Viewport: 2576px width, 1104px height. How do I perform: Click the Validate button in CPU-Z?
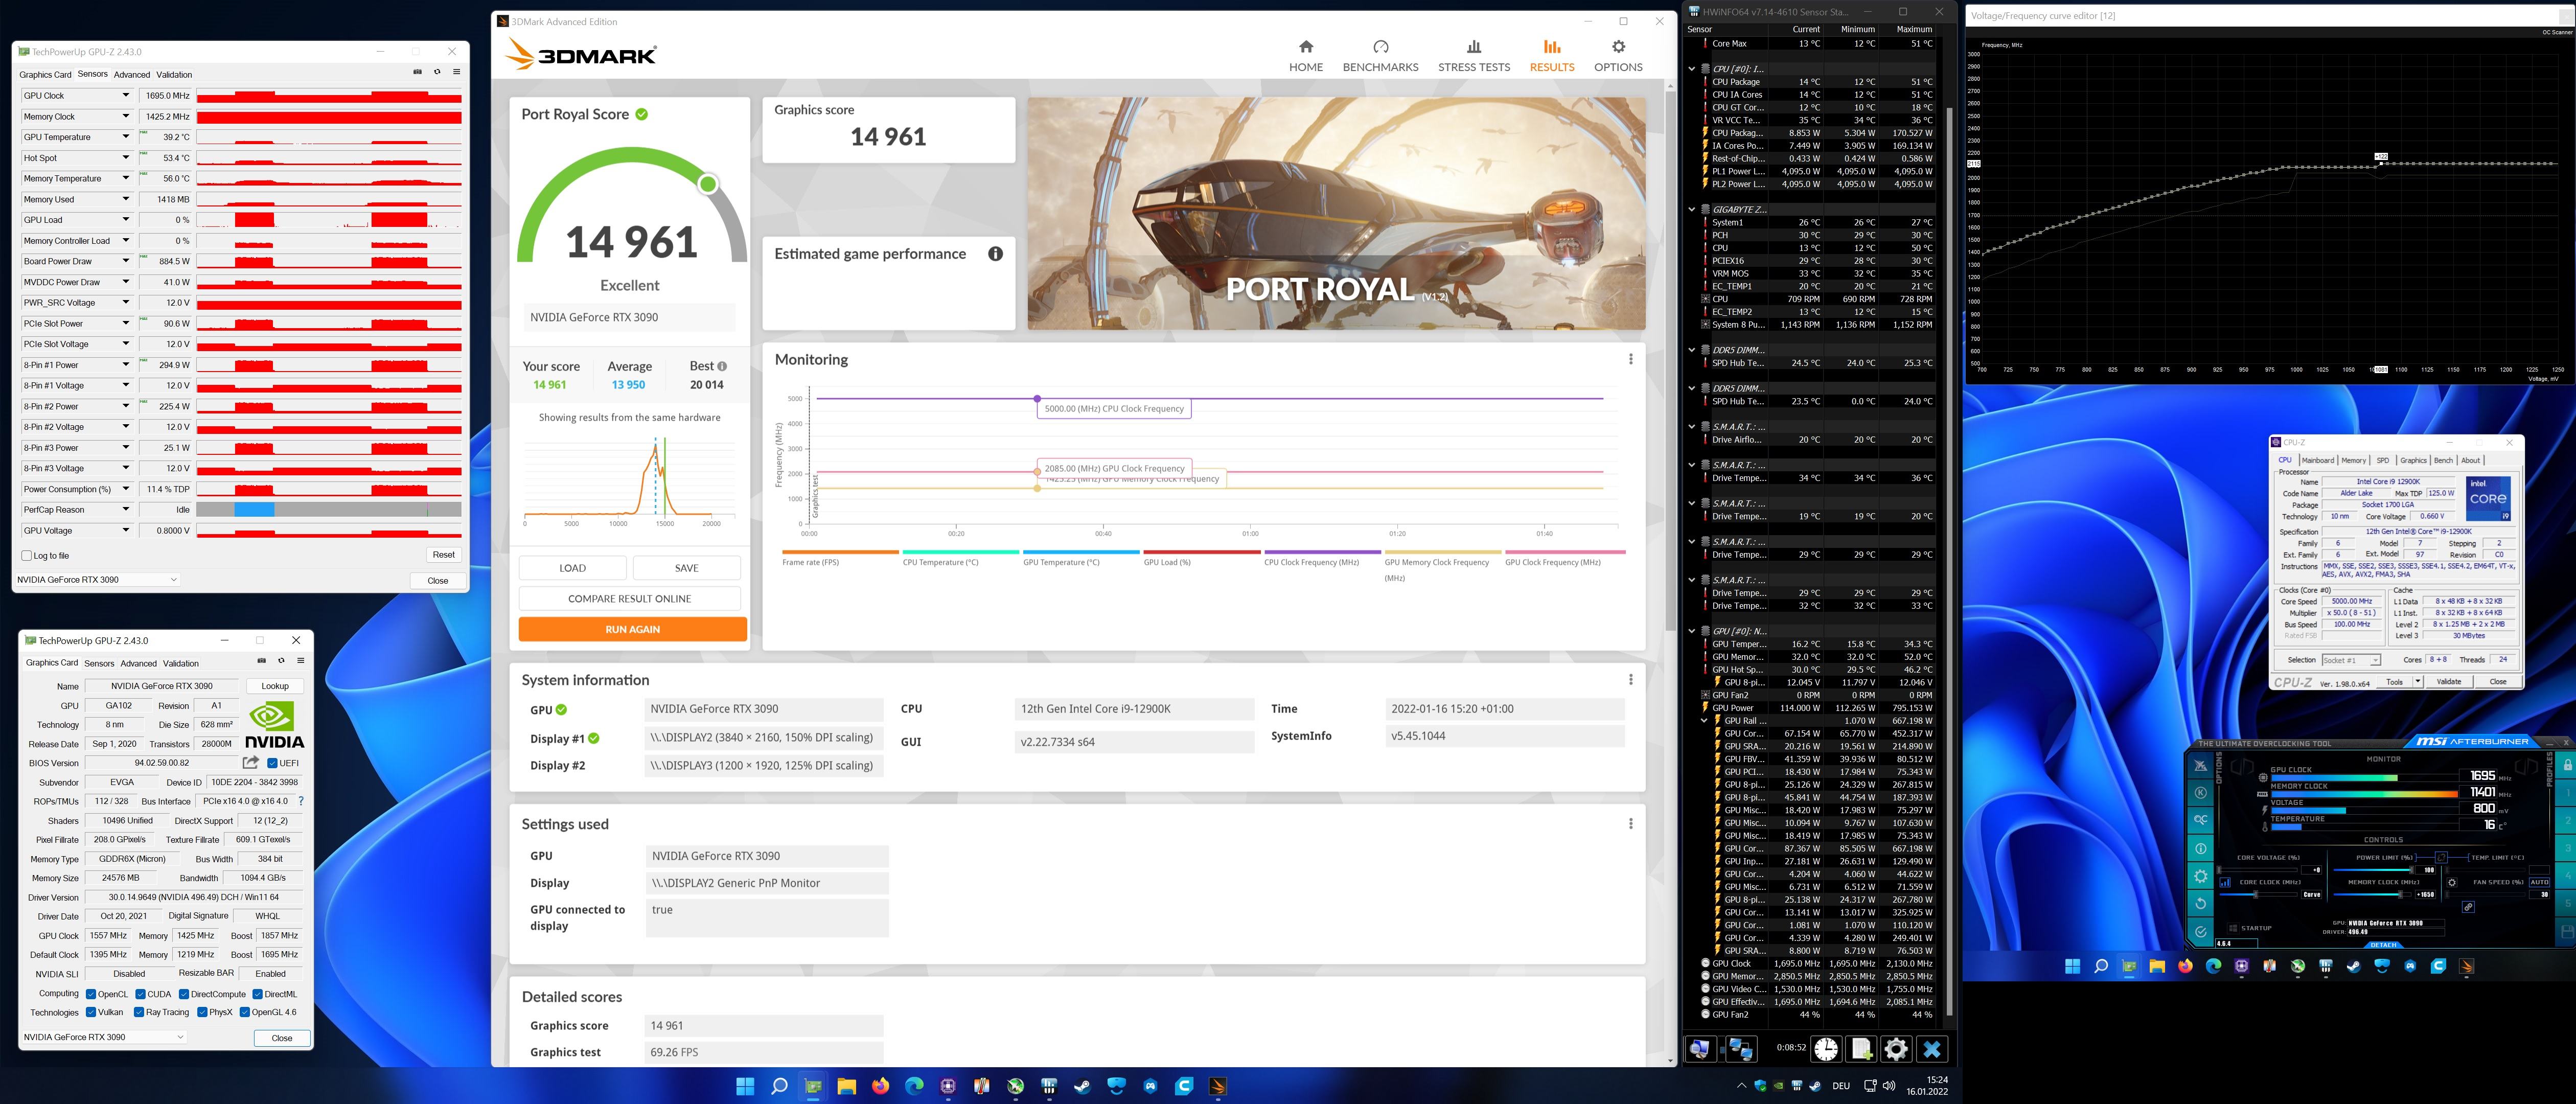point(2449,681)
